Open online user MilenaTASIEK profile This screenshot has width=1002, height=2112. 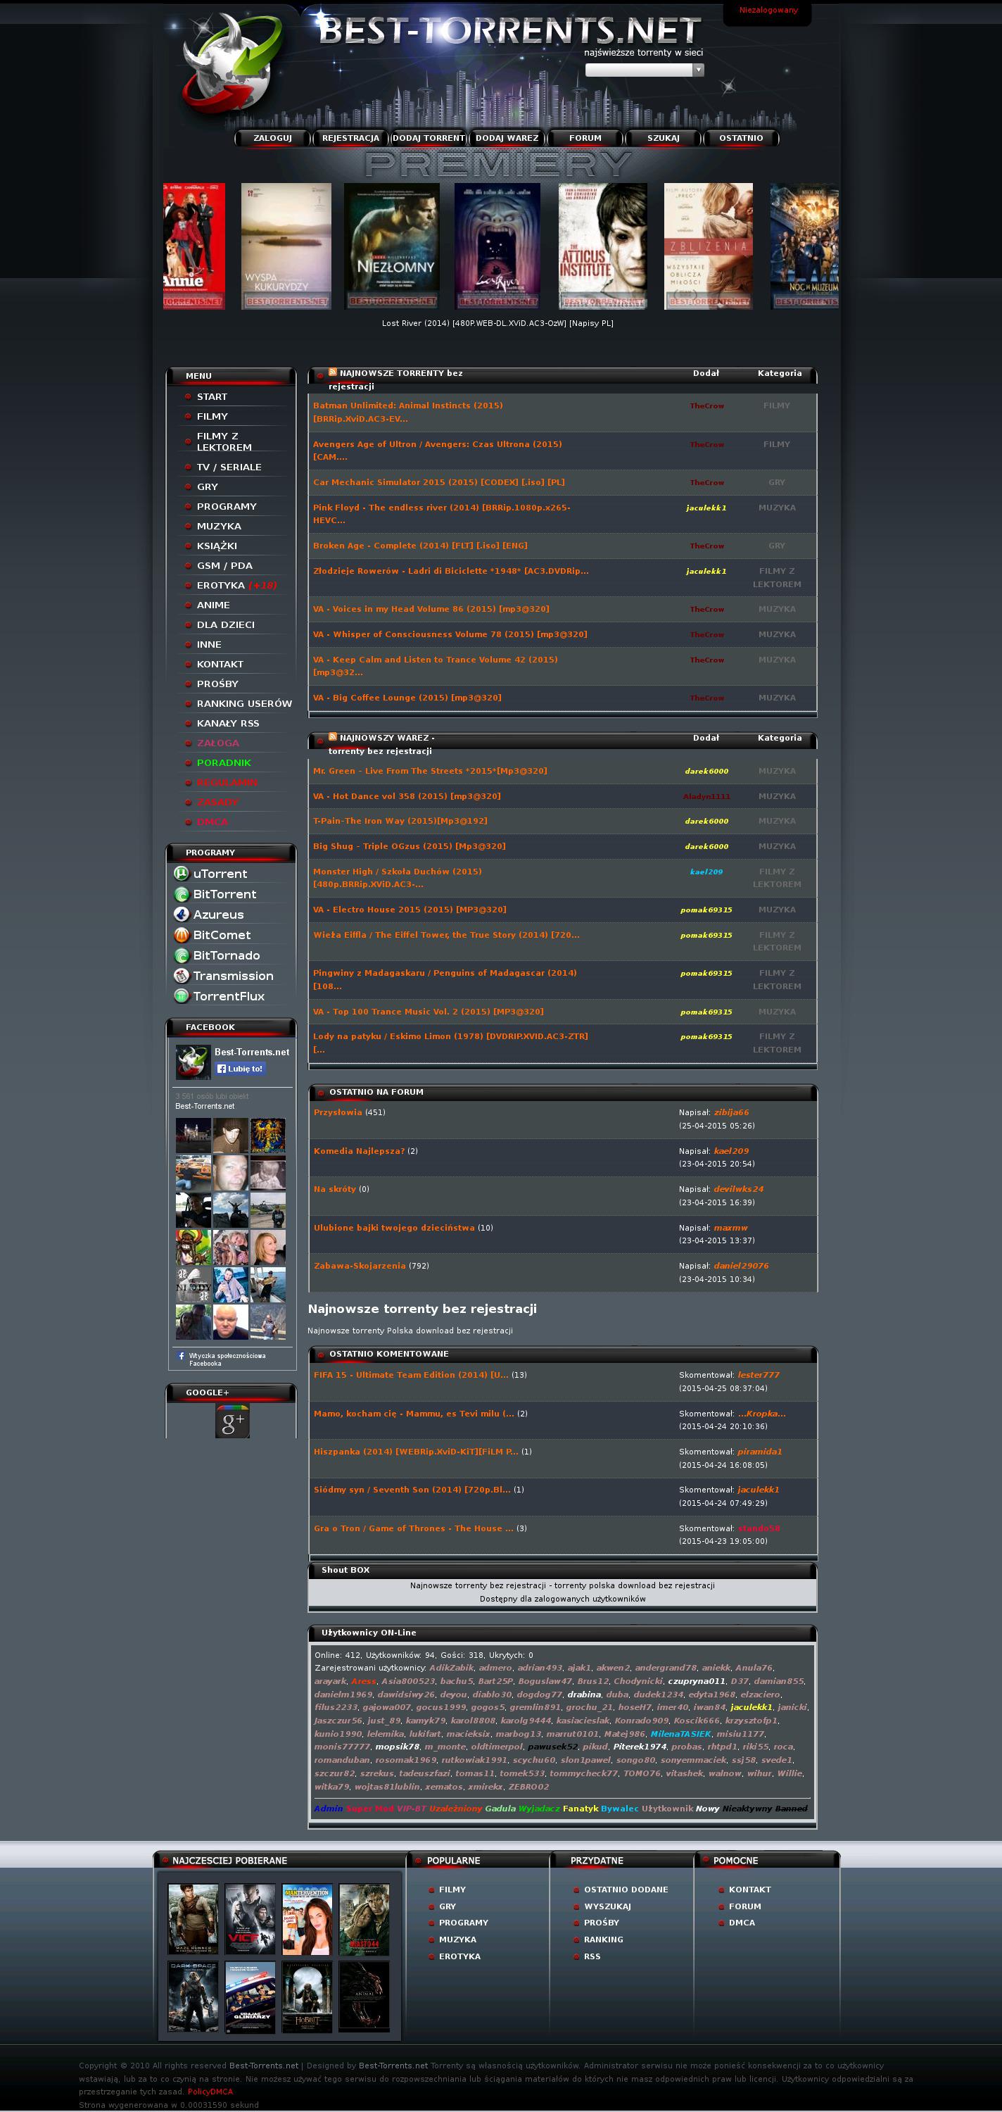pos(681,1734)
